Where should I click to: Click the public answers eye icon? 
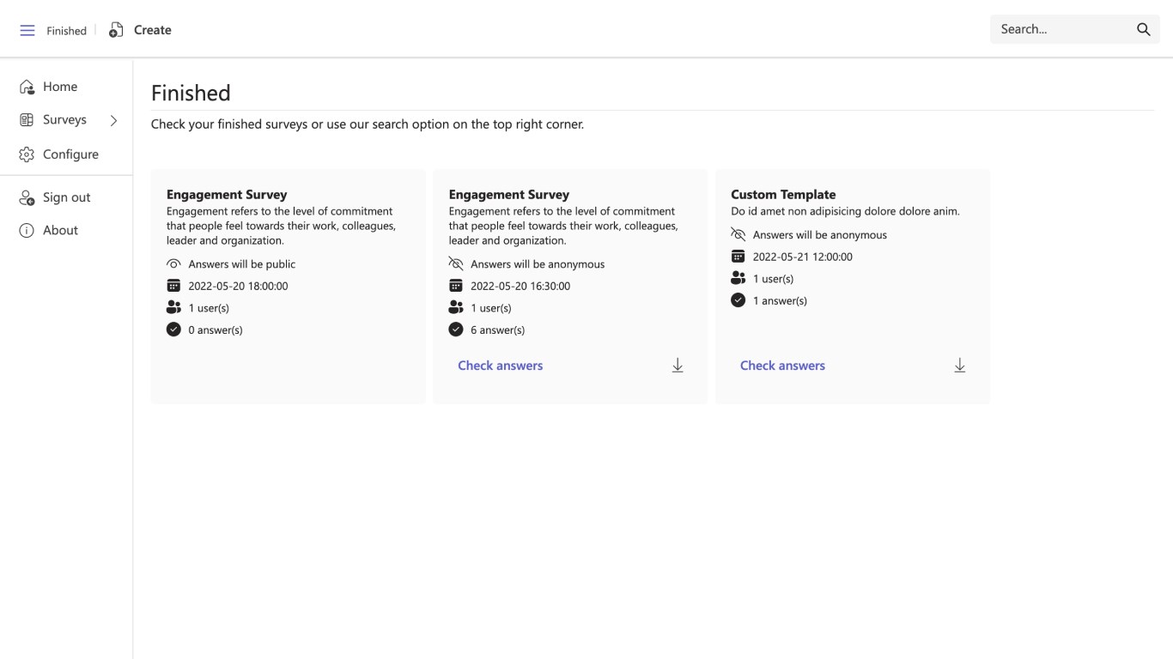click(x=173, y=264)
